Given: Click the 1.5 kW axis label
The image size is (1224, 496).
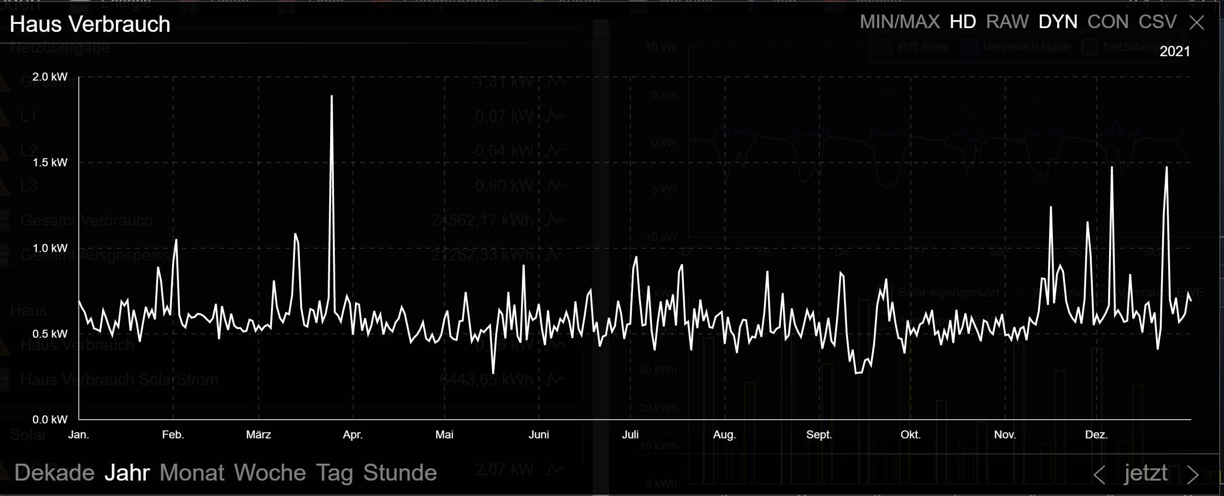Looking at the screenshot, I should 50,163.
